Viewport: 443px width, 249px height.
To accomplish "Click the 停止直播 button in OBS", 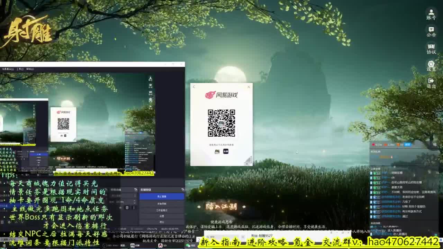I will (162, 196).
